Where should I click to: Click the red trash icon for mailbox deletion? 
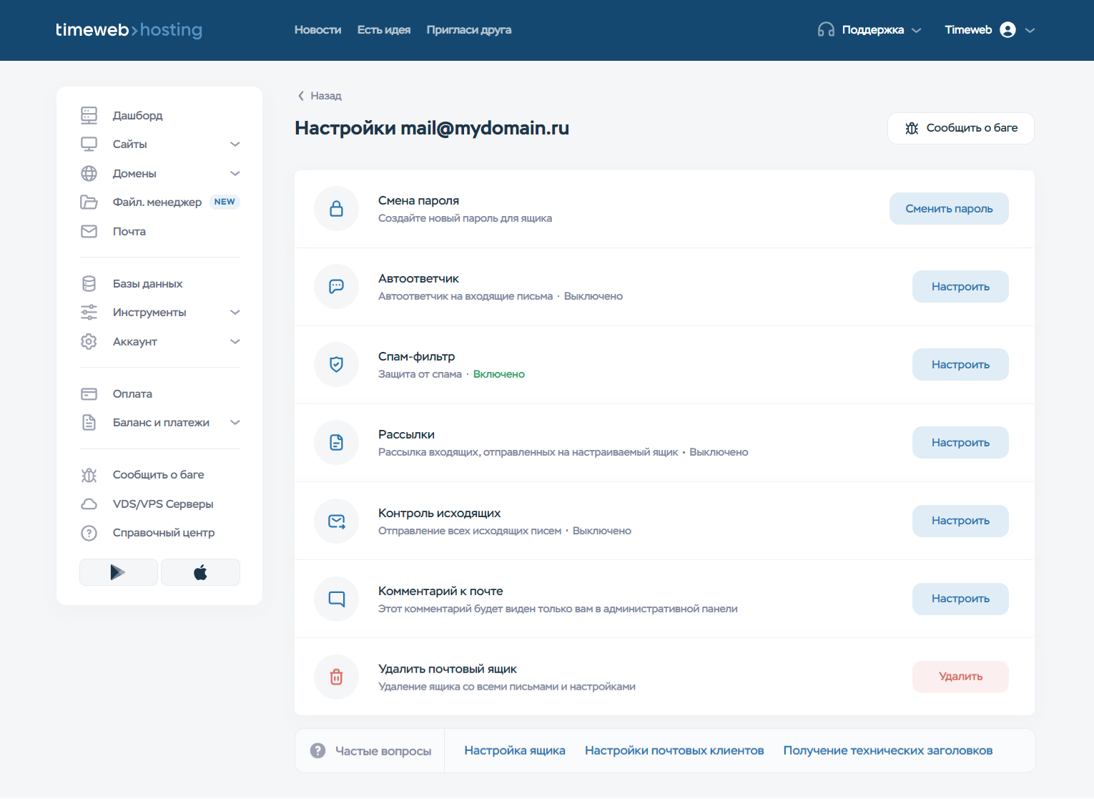click(336, 677)
